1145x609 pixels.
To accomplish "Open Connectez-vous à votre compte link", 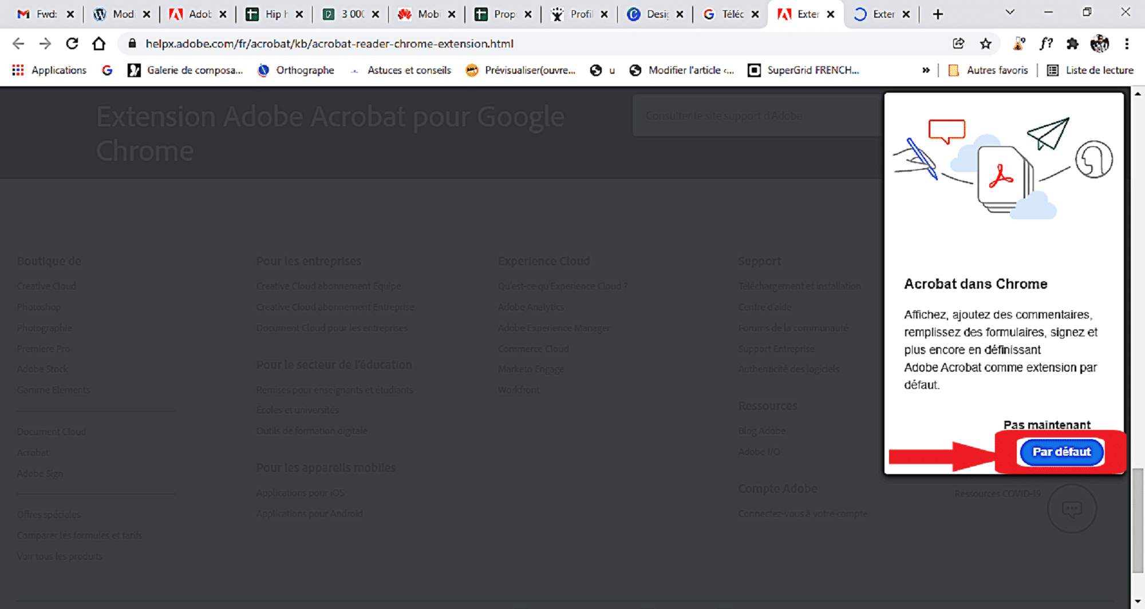I will coord(803,514).
